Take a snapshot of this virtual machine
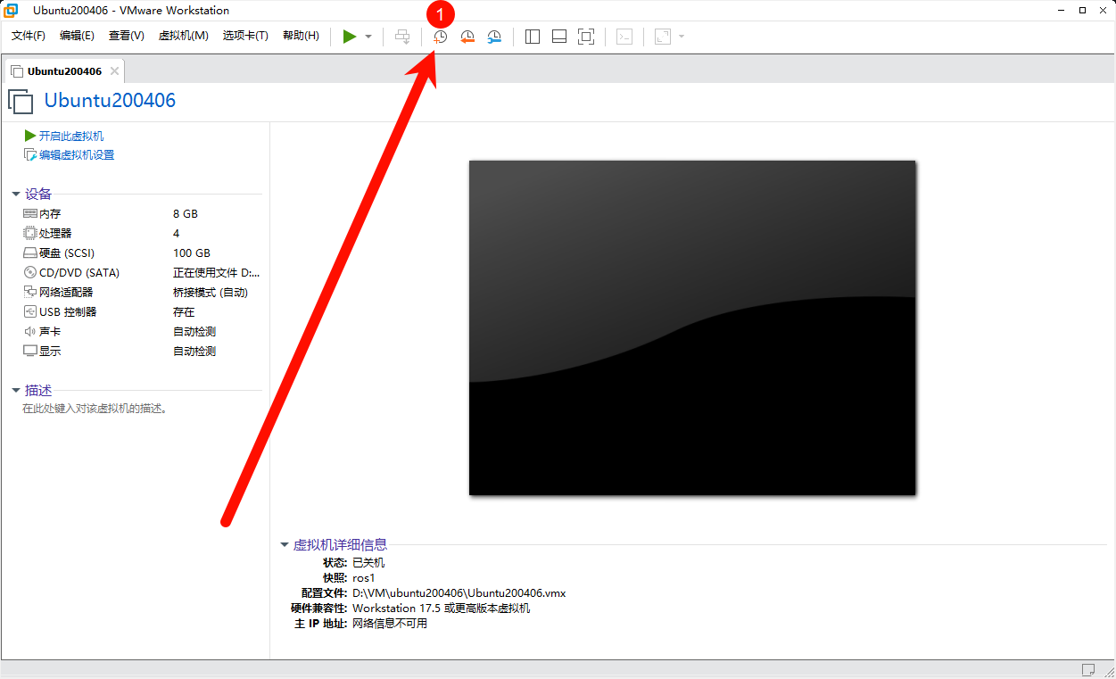The image size is (1116, 679). pos(441,37)
